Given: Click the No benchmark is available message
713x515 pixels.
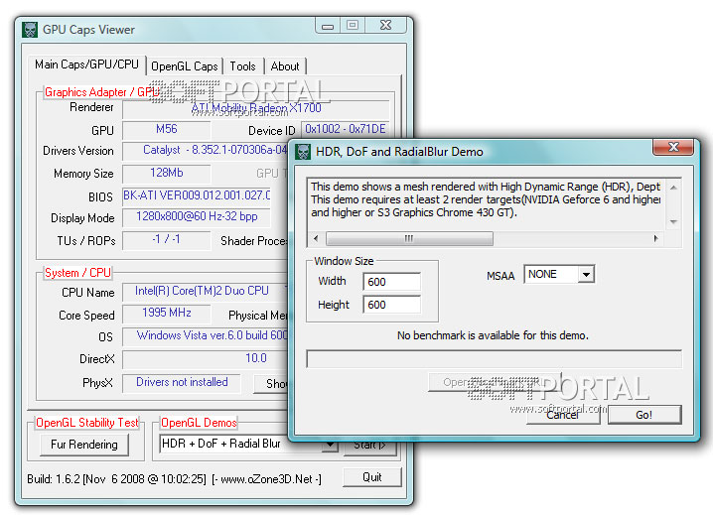Looking at the screenshot, I should (x=493, y=335).
